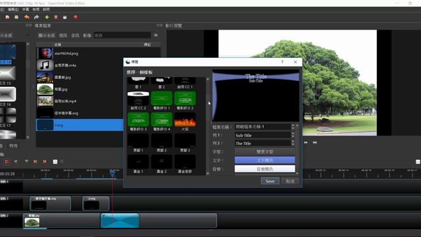Click the project files filter text box
421x237 pixels.
122,35
